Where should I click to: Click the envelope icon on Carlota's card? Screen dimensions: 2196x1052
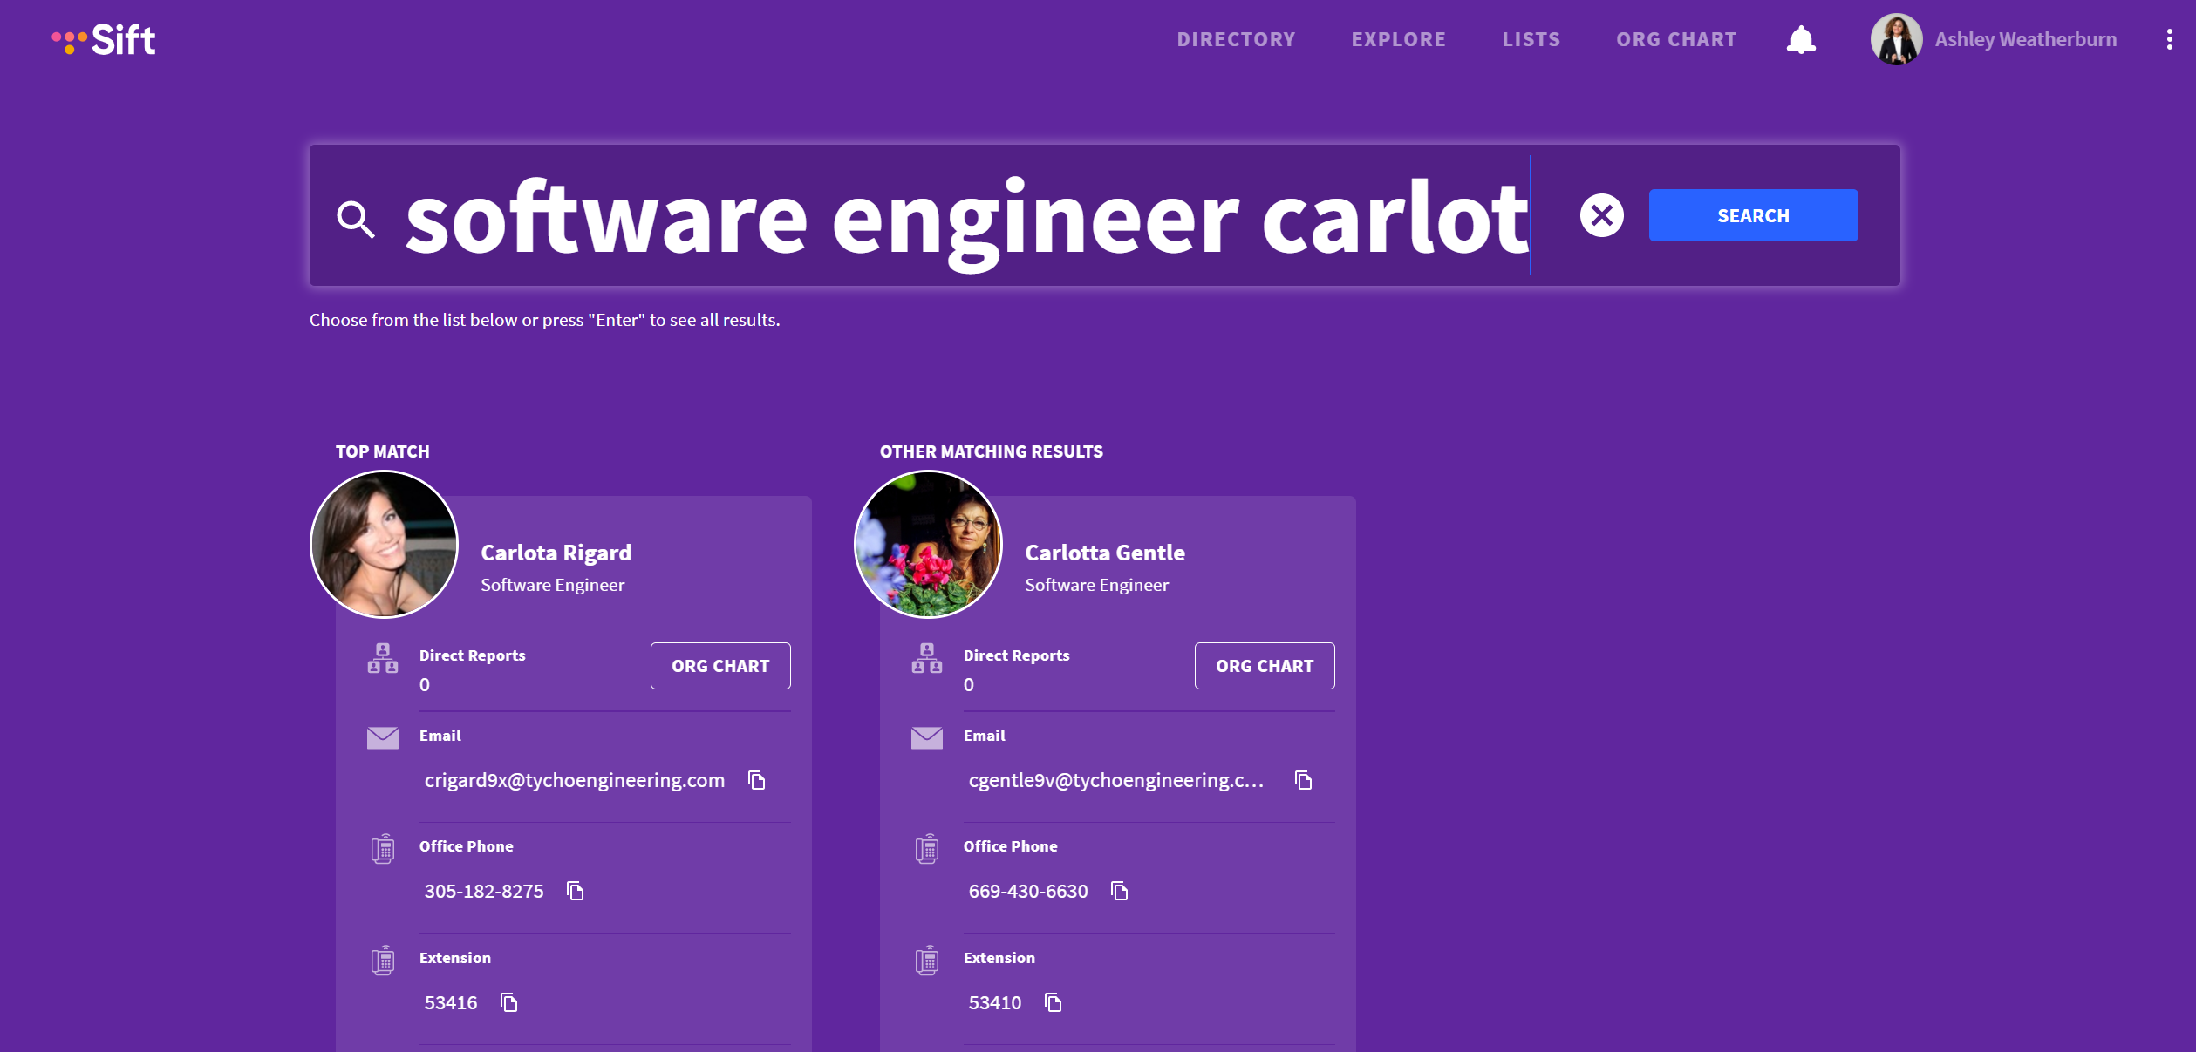(x=382, y=736)
